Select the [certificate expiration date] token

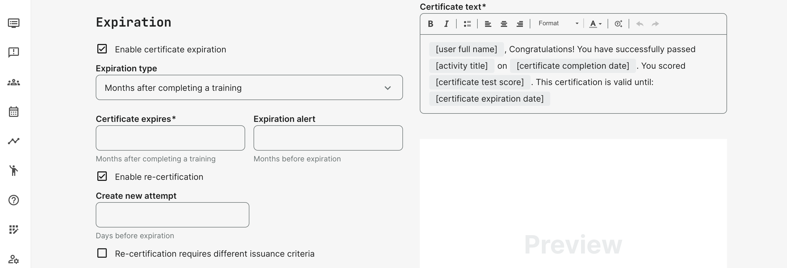tap(490, 99)
